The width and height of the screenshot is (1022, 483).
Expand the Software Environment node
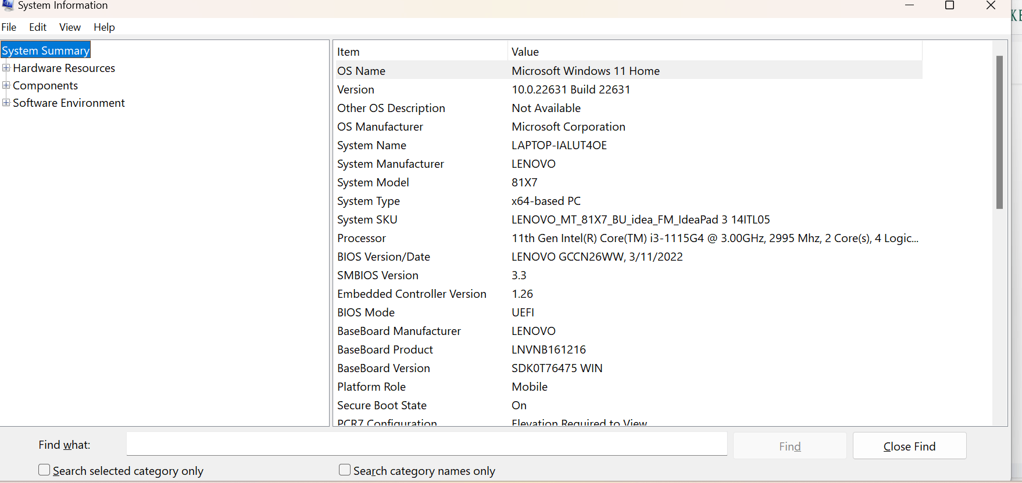(6, 103)
